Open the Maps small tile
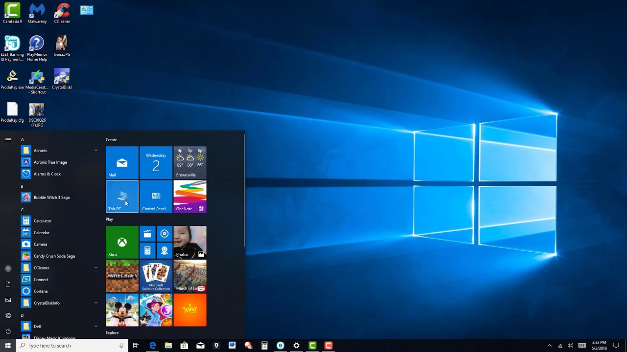Screen dimensions: 627x352 165,250
